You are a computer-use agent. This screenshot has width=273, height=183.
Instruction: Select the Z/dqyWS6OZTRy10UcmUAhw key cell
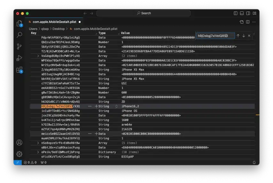tap(60, 70)
